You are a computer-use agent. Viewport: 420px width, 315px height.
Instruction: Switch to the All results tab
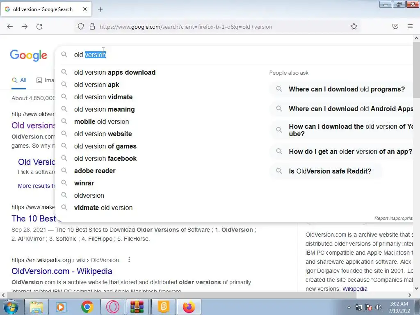19,80
